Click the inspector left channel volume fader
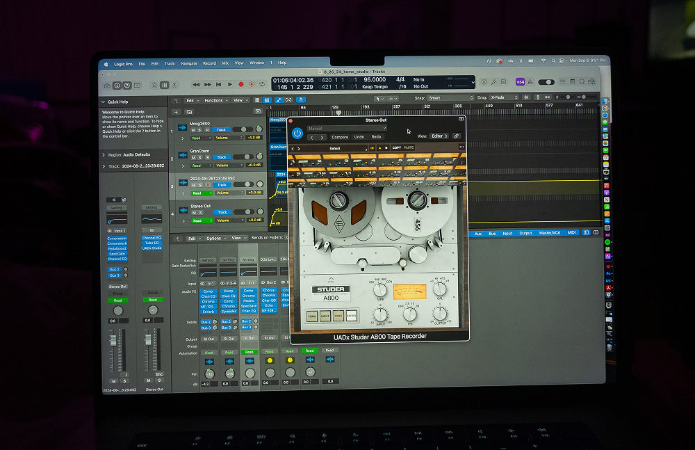 (x=113, y=340)
